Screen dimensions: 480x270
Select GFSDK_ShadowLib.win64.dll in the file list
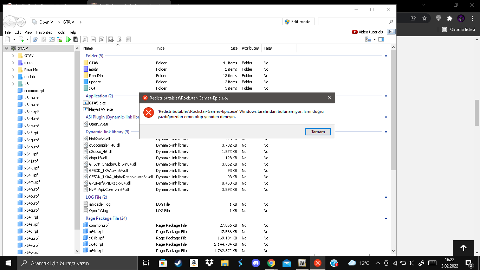pyautogui.click(x=112, y=164)
